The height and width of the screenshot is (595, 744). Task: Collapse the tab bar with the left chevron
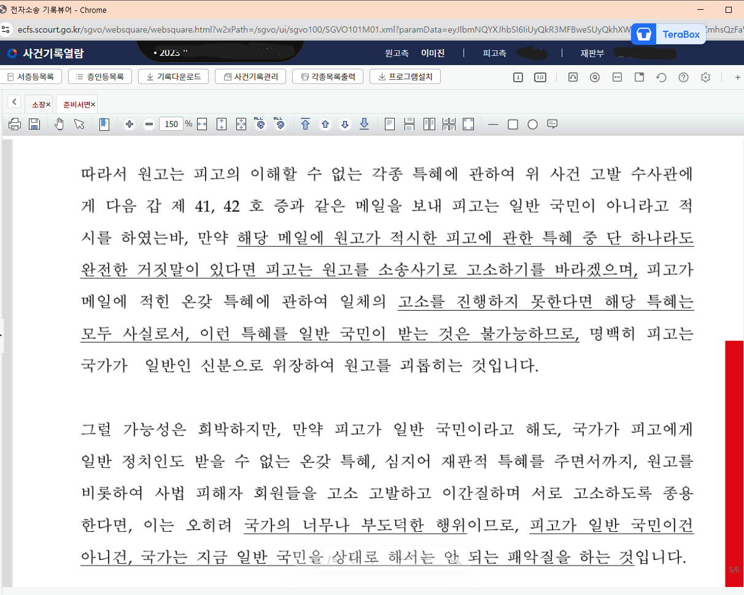[x=14, y=103]
